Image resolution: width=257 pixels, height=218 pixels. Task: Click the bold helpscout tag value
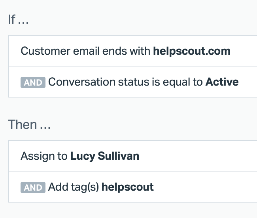click(127, 187)
